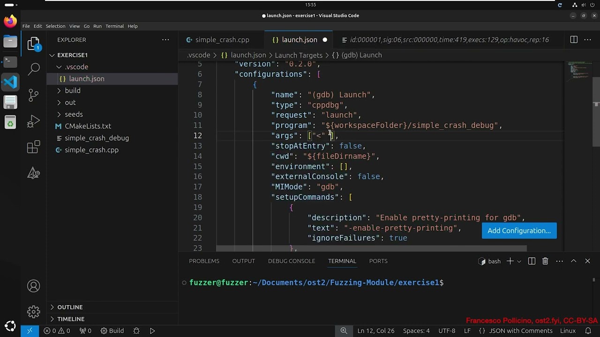Image resolution: width=600 pixels, height=337 pixels.
Task: Create a new terminal with the plus icon
Action: 510,261
